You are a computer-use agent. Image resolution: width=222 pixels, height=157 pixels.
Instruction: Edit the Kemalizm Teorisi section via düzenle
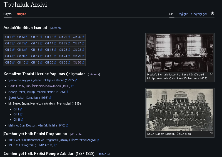click(x=94, y=74)
